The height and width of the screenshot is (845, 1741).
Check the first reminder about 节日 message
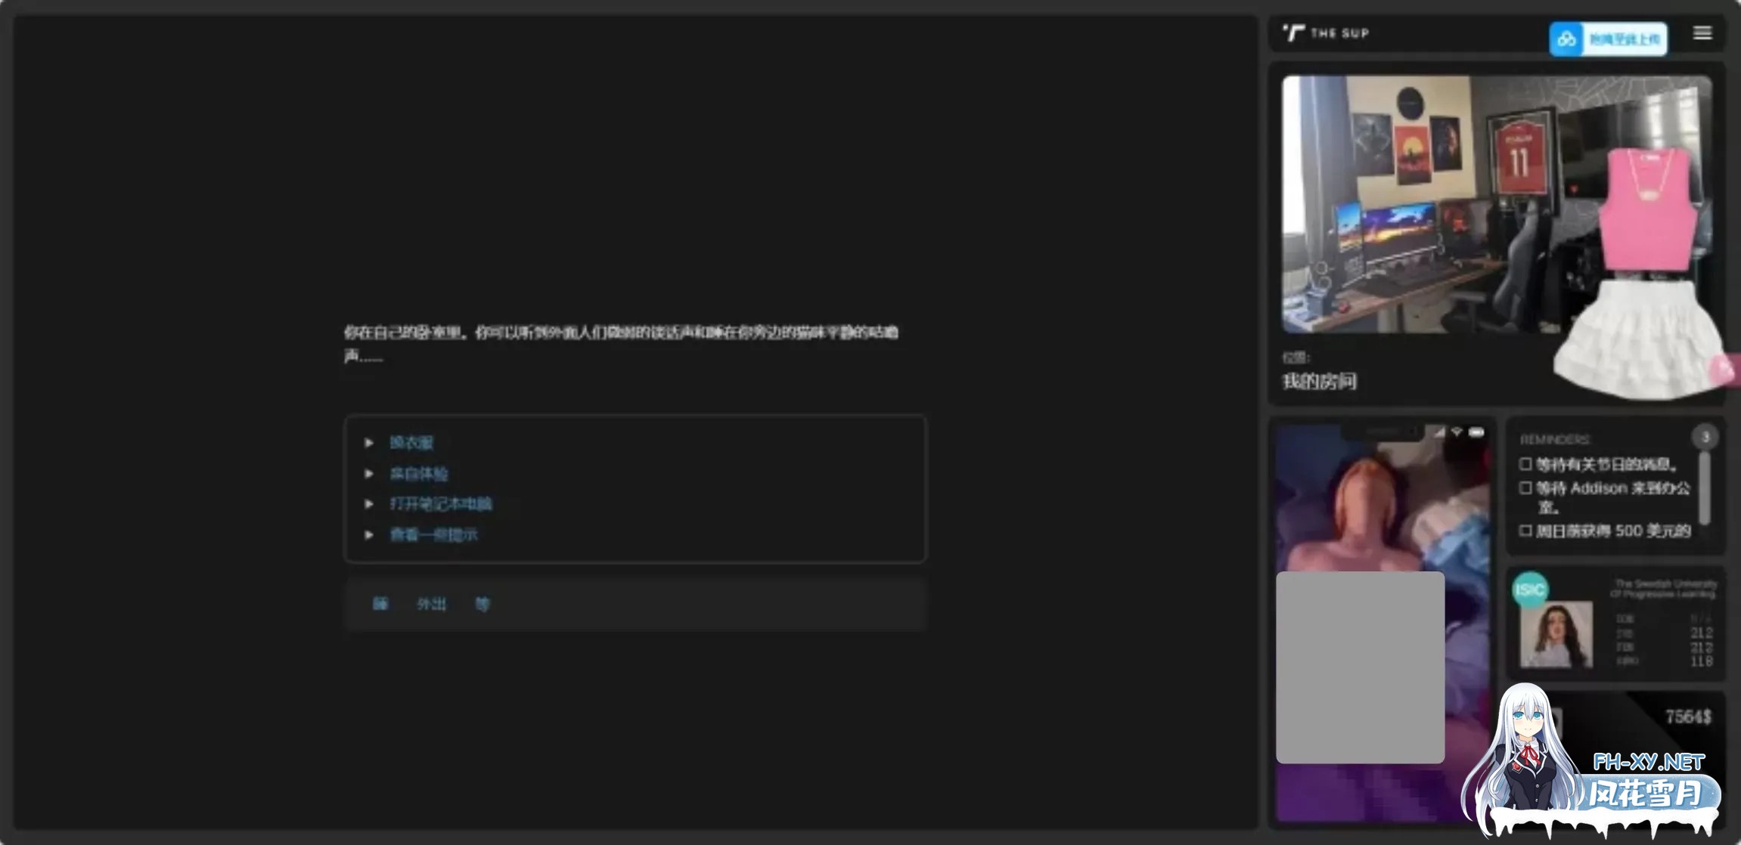coord(1525,464)
